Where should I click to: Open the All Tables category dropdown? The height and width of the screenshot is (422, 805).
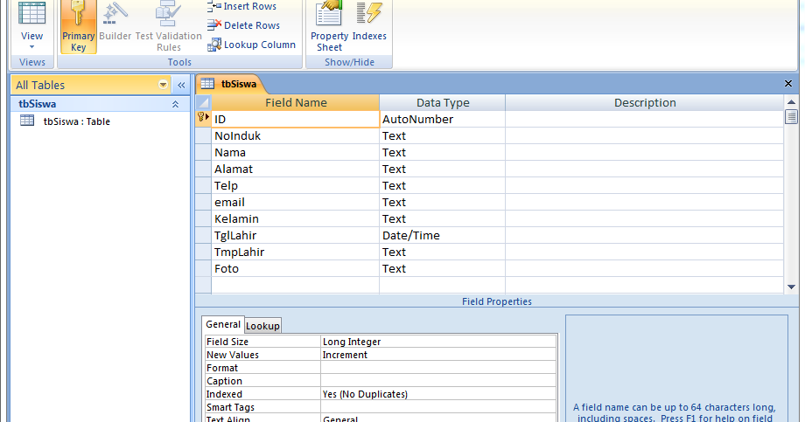point(163,85)
